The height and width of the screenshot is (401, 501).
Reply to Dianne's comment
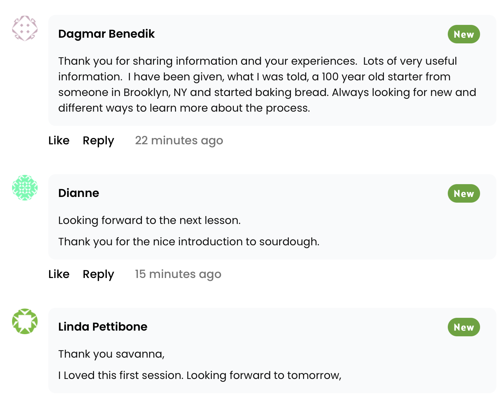pyautogui.click(x=98, y=274)
